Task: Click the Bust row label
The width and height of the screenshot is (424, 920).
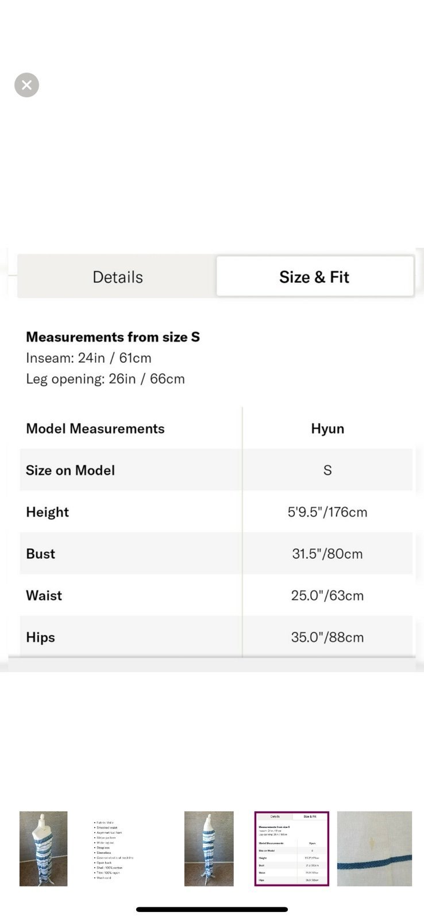Action: point(40,554)
